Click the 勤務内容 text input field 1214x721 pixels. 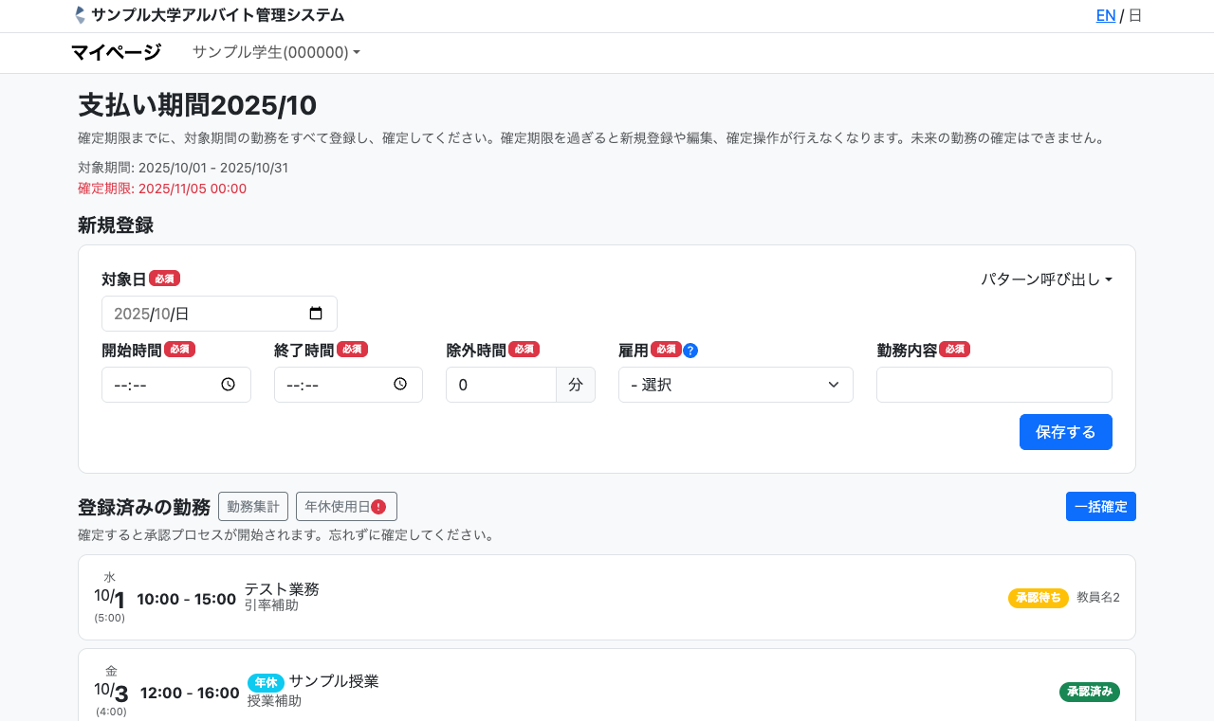pyautogui.click(x=993, y=385)
